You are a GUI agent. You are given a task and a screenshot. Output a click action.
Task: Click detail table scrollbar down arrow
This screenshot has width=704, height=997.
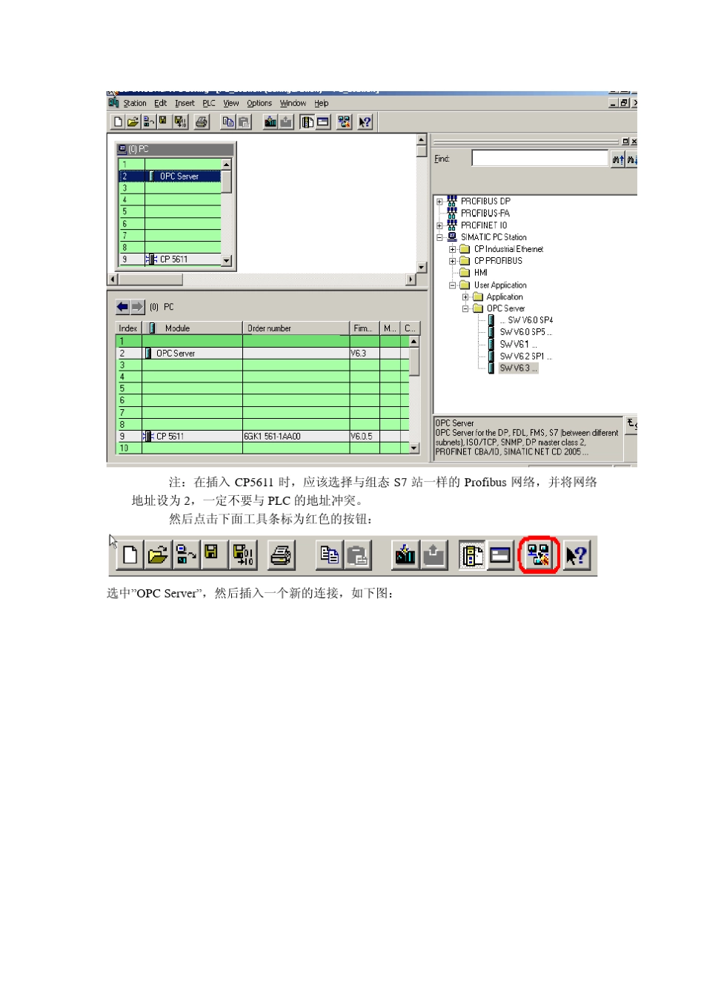[x=414, y=448]
